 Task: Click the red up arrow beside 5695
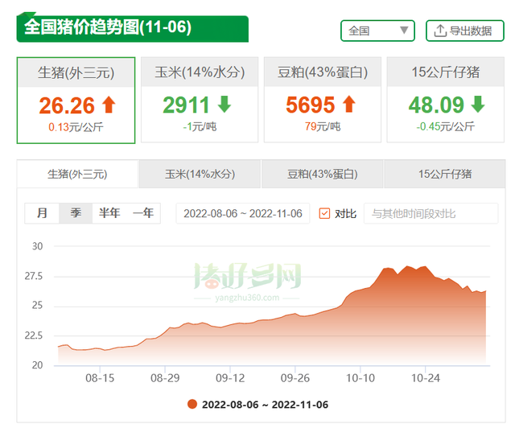point(348,105)
